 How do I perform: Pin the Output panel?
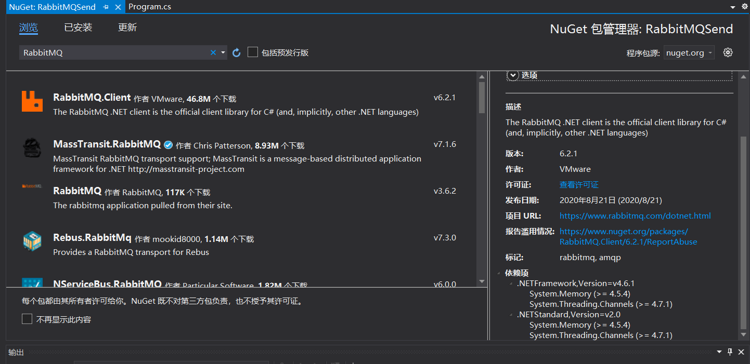[730, 352]
